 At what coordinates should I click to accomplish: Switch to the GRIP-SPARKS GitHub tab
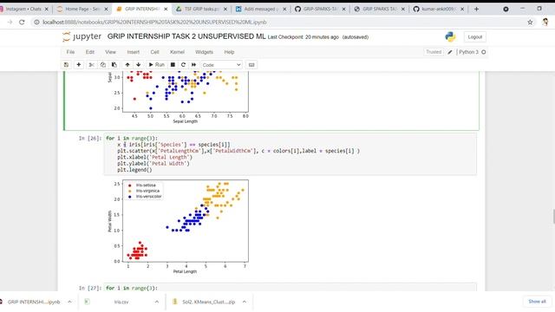pyautogui.click(x=321, y=9)
